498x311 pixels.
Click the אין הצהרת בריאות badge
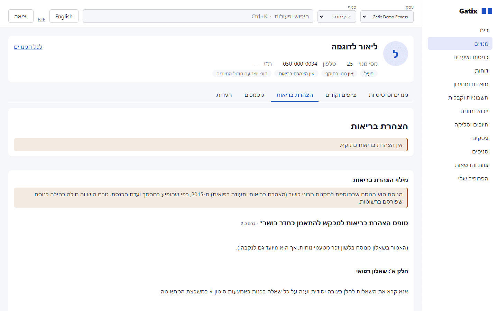pos(296,74)
